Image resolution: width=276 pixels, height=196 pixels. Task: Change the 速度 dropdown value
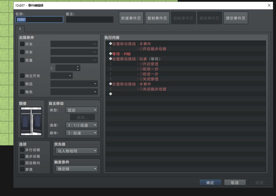point(82,125)
